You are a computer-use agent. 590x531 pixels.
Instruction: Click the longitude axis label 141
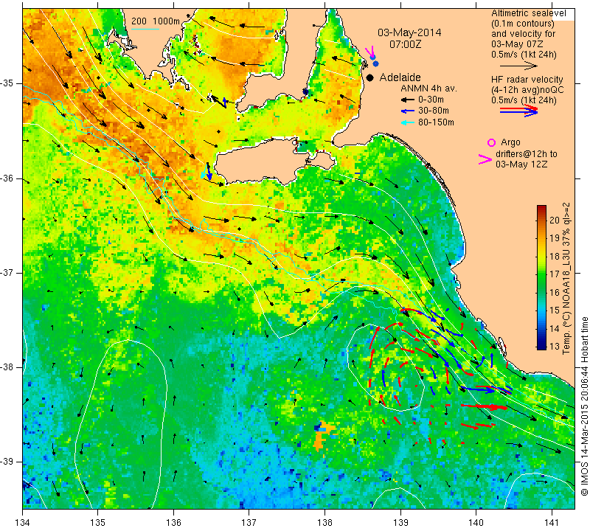[x=552, y=522]
